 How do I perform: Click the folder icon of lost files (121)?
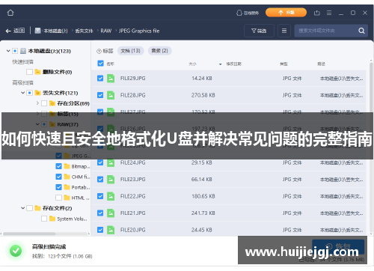tap(37, 93)
